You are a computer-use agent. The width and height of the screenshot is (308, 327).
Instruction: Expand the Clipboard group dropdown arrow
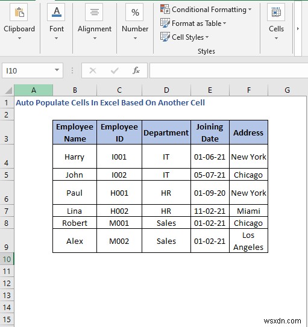click(x=19, y=38)
